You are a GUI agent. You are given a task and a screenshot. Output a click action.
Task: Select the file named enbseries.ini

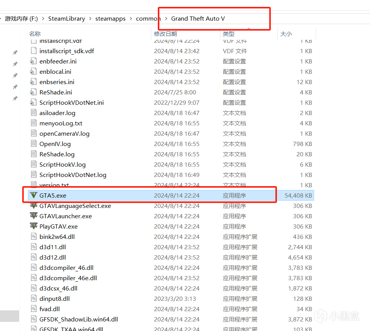click(57, 82)
